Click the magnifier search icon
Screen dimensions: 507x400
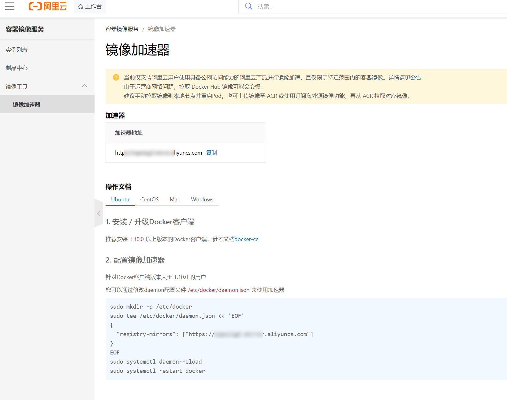tap(249, 6)
